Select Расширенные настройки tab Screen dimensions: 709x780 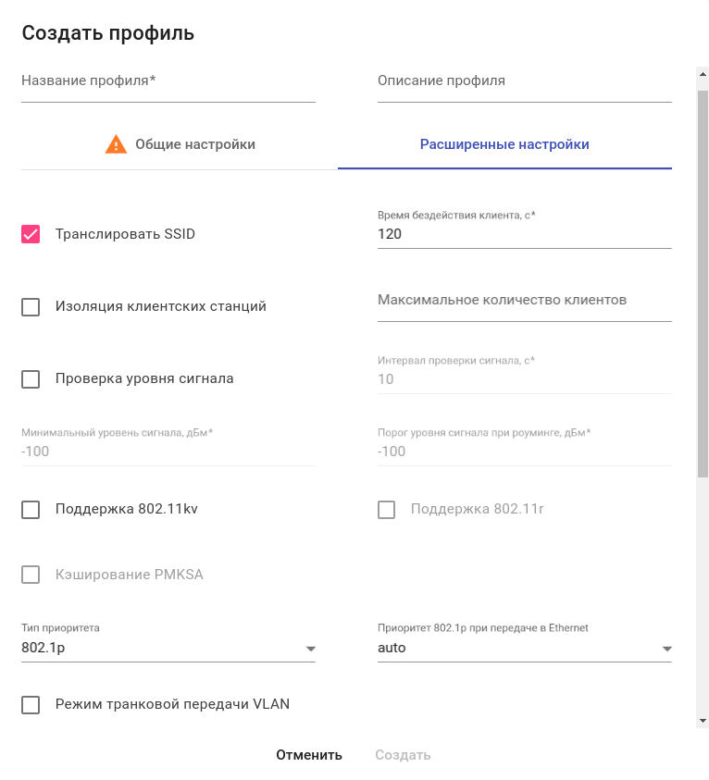tap(504, 145)
